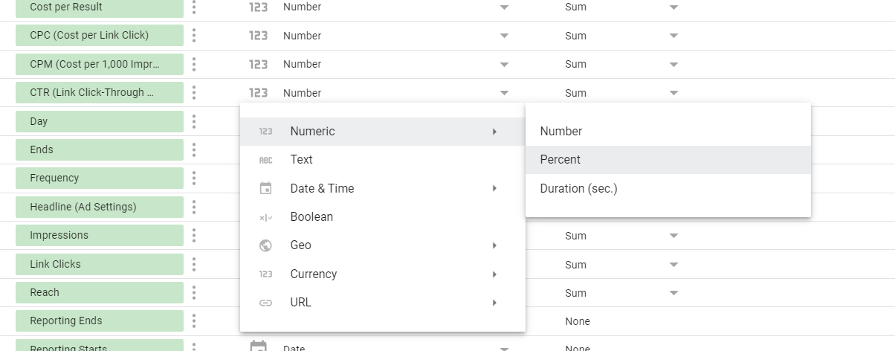Open more options for Reach field
The image size is (895, 351).
194,292
